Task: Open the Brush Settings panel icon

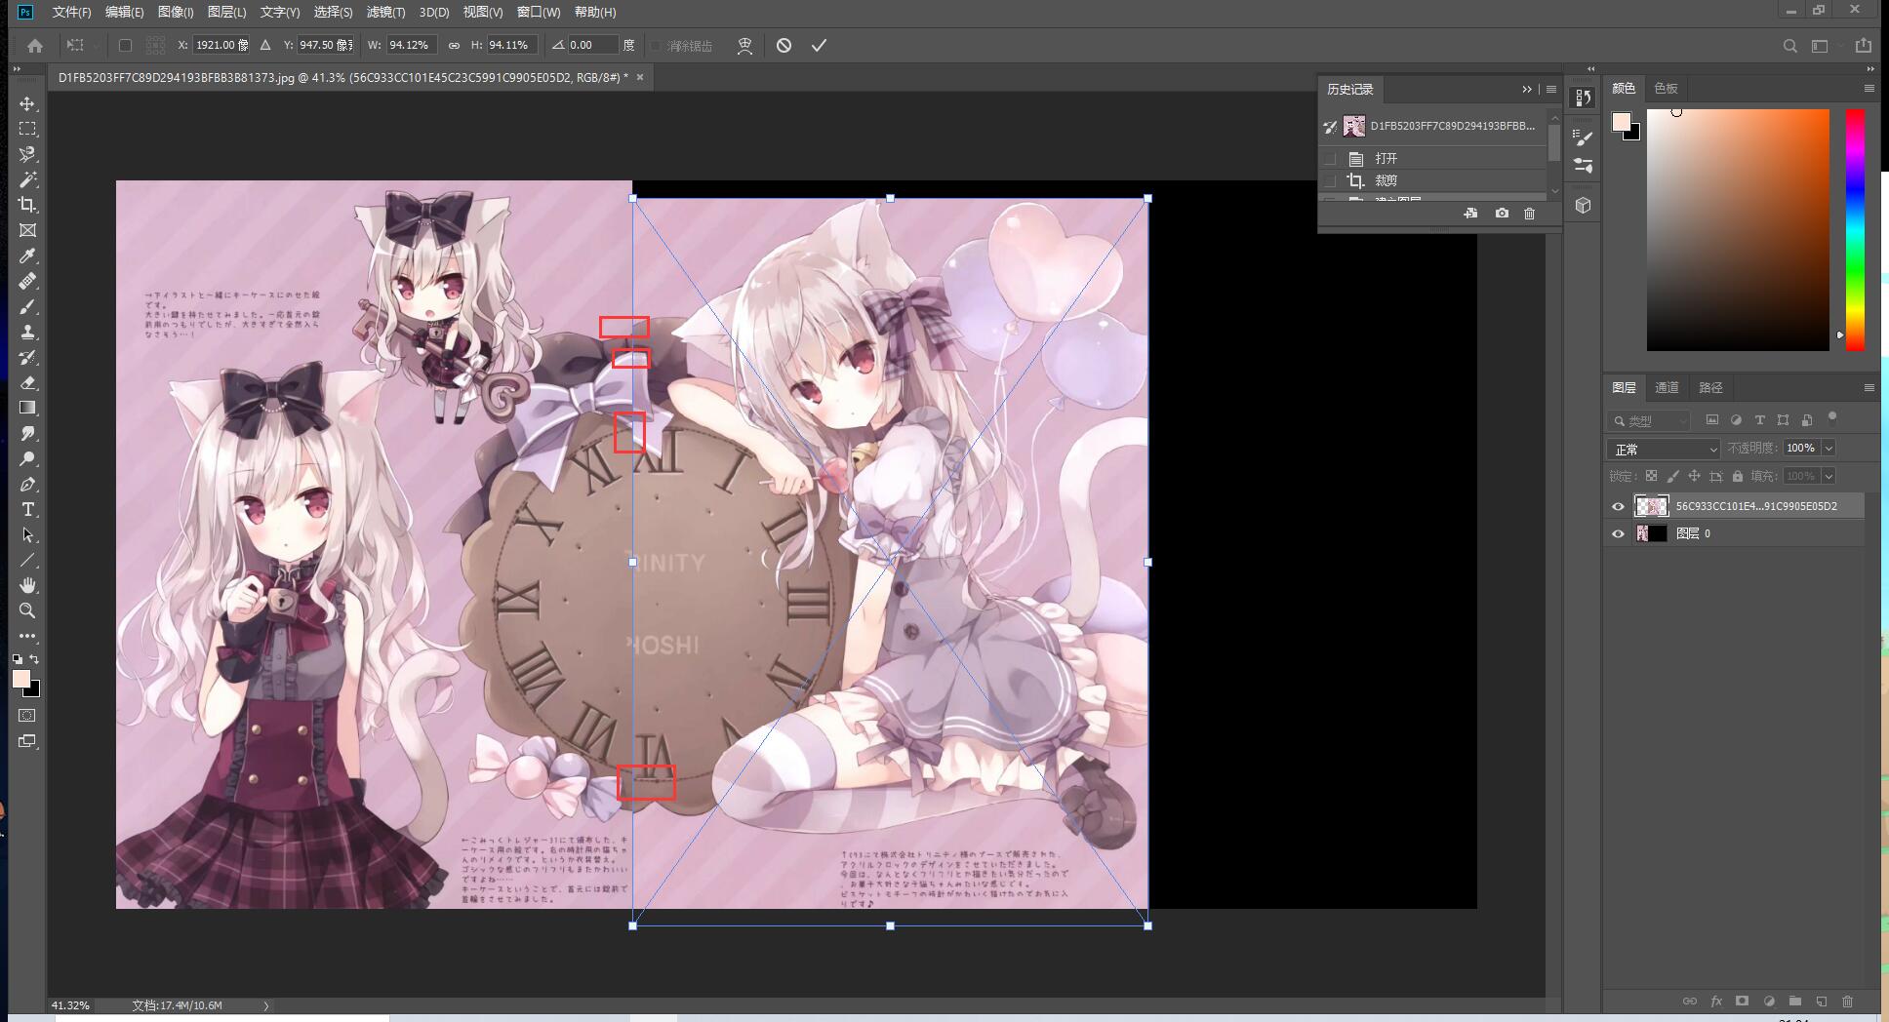Action: (1583, 138)
